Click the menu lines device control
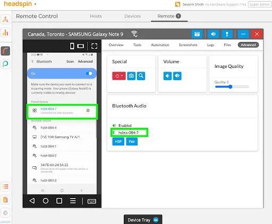The height and width of the screenshot is (224, 272). (73, 201)
